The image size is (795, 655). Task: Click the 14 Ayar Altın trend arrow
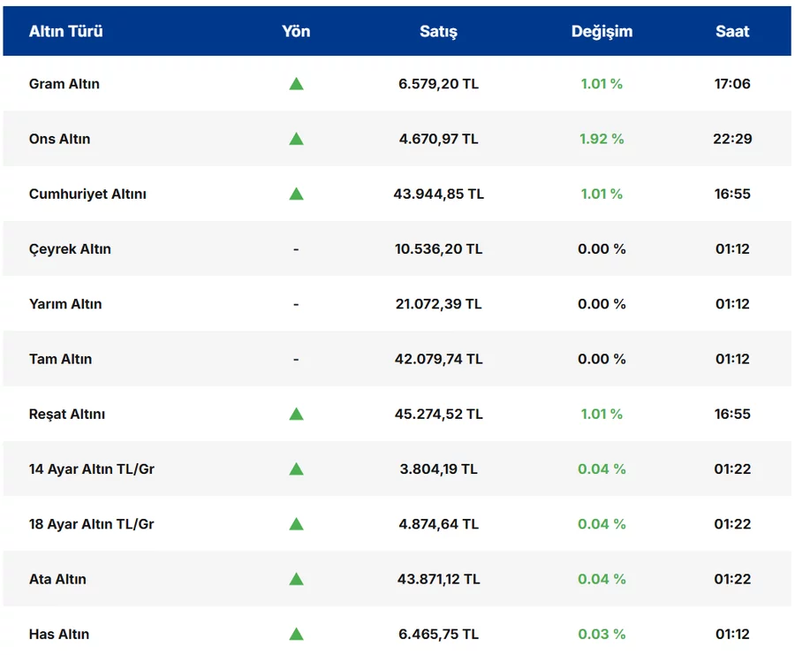click(296, 468)
